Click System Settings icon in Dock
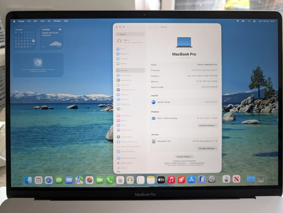This screenshot has height=213, width=283. pos(212,179)
